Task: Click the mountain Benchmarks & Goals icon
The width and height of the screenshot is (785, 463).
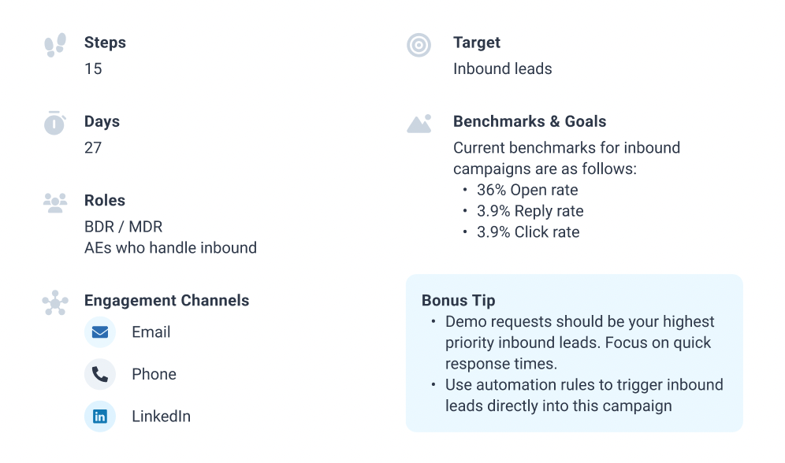Action: click(x=419, y=124)
